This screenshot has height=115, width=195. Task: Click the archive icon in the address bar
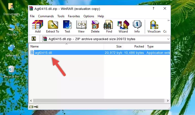click(45, 39)
